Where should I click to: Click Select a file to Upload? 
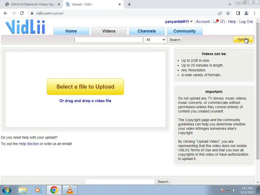click(x=85, y=87)
